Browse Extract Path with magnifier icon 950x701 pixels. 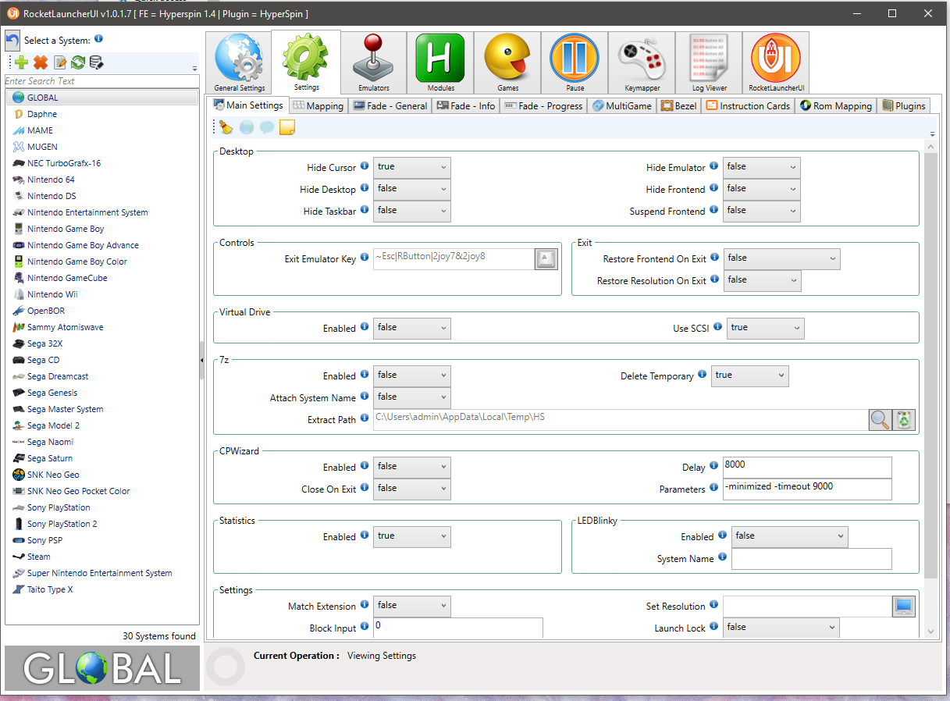(881, 419)
